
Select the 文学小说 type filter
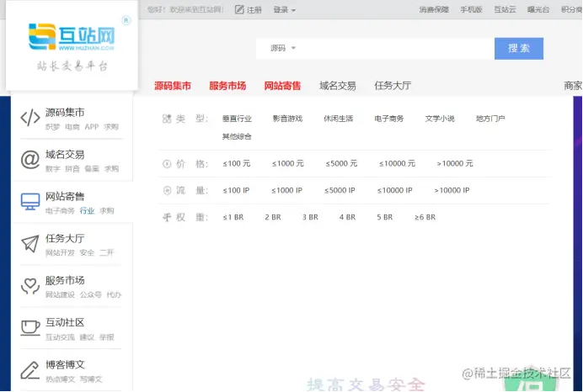pyautogui.click(x=440, y=119)
